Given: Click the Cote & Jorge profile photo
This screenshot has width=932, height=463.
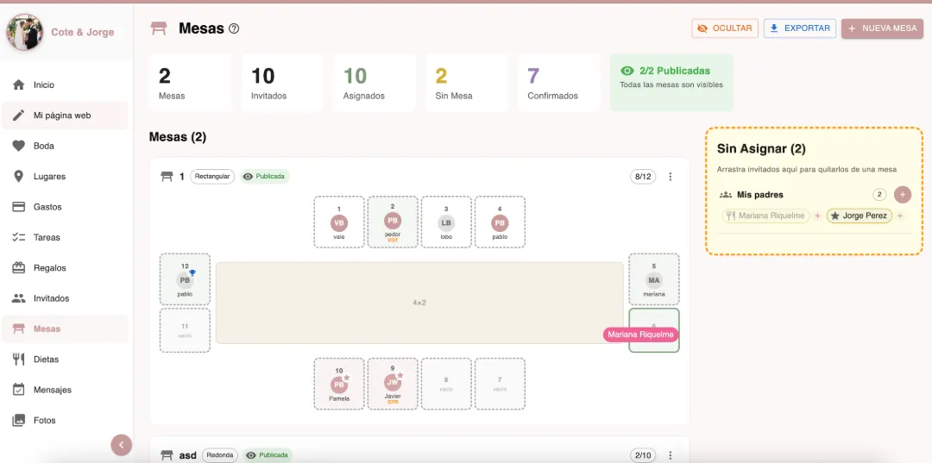Looking at the screenshot, I should (24, 32).
